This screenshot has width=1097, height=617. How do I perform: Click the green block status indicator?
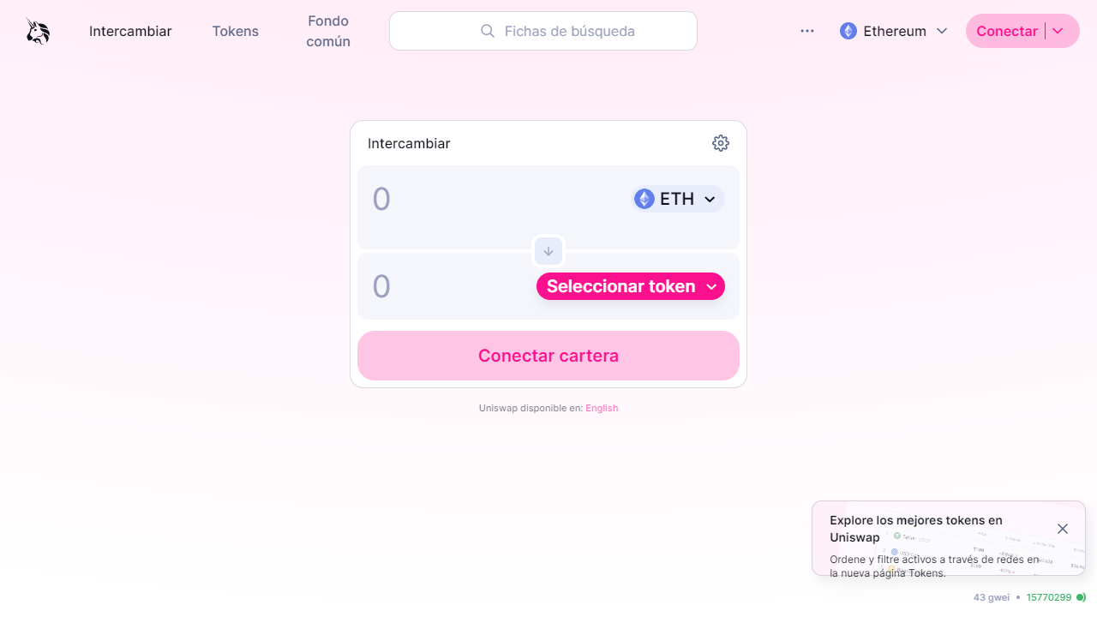pos(1081,597)
